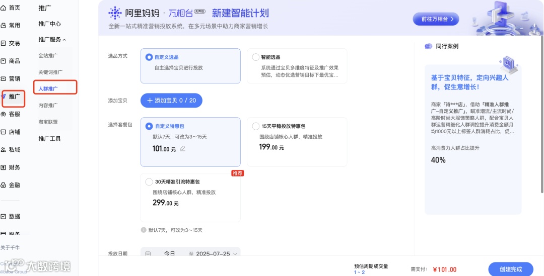Open 全站推广 in the submenu
544x276 pixels.
click(48, 55)
